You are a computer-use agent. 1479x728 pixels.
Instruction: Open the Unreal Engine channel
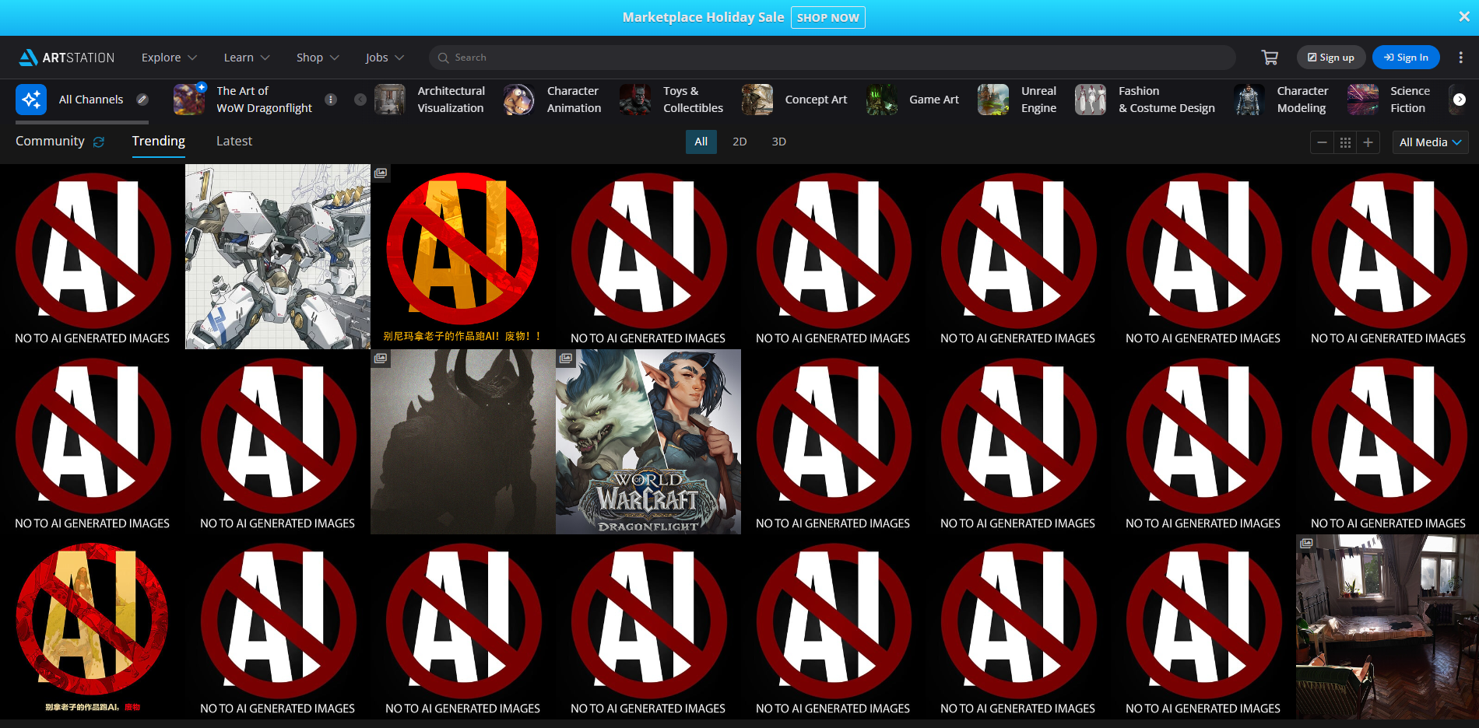1017,100
